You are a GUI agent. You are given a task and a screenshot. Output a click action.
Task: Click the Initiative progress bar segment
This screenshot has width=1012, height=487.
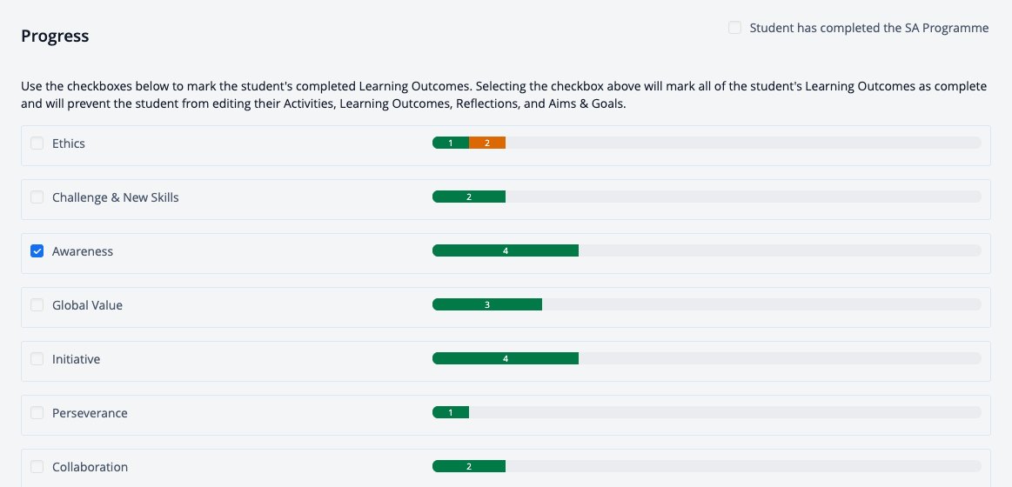[x=506, y=358]
